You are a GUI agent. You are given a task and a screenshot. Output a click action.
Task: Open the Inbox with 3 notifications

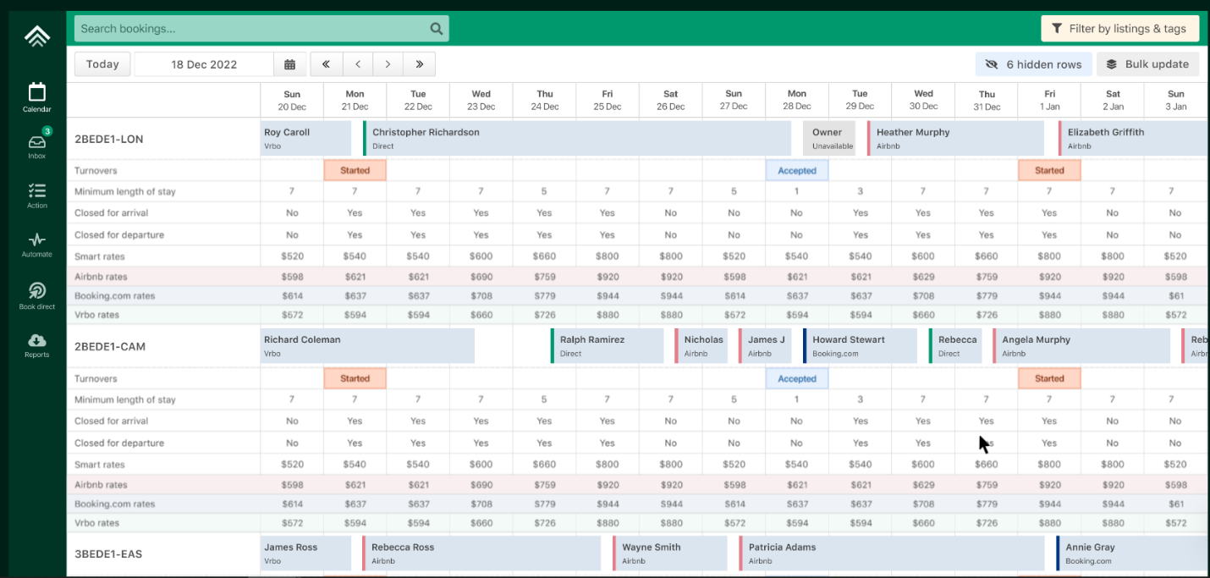tap(36, 145)
